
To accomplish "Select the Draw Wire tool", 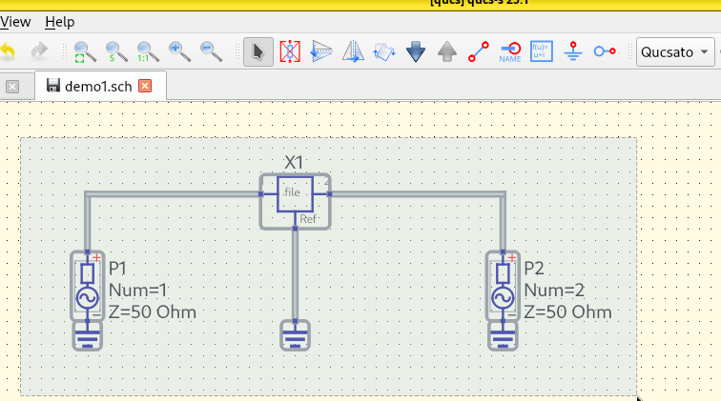I will tap(479, 51).
